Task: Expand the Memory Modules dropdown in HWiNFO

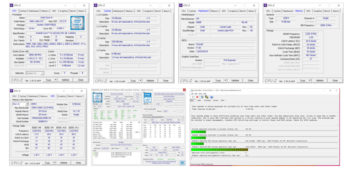Action: coord(164,117)
